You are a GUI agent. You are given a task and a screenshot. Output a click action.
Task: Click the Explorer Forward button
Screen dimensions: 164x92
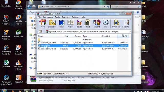point(34,7)
